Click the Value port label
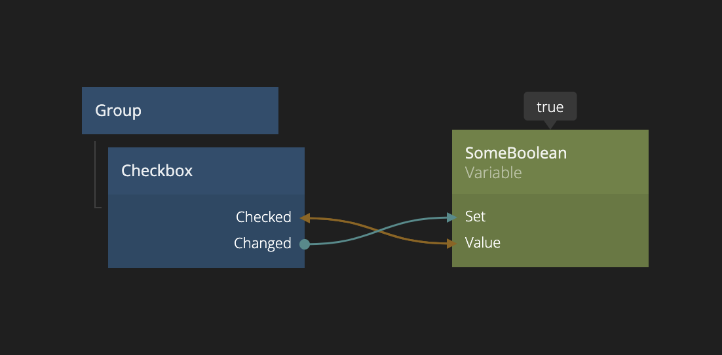 click(483, 243)
